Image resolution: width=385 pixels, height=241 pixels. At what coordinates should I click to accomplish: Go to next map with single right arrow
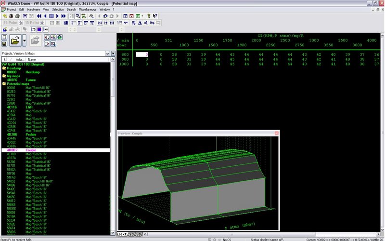[57, 16]
